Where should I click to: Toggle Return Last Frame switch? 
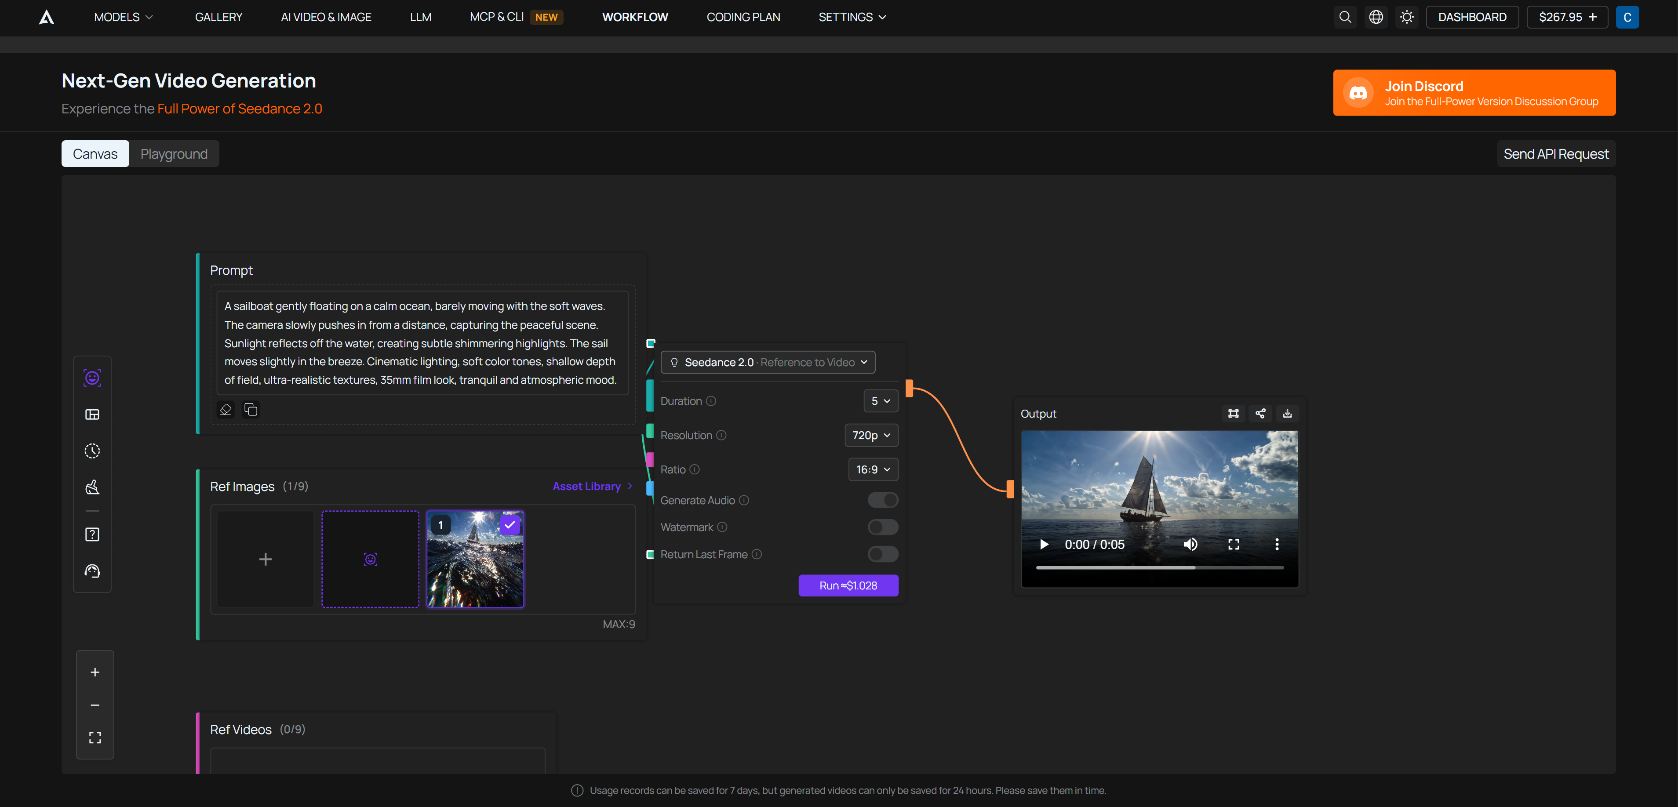coord(883,554)
